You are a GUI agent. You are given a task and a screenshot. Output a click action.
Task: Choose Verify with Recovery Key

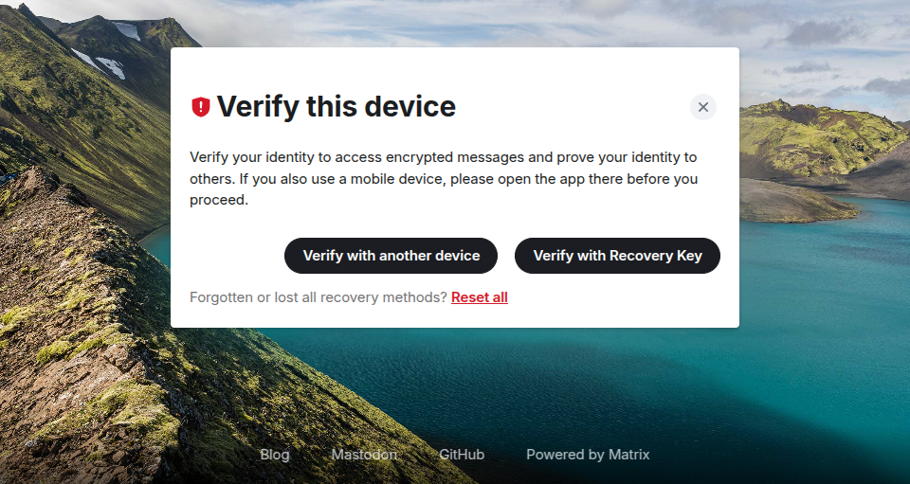tap(617, 256)
